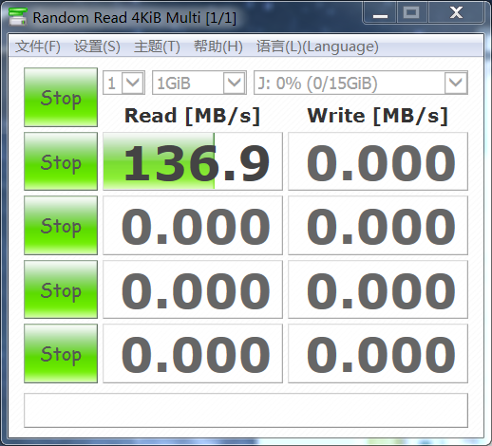
Task: Open the 设置(S) menu
Action: [97, 46]
